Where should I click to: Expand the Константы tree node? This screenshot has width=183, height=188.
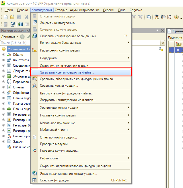tap(4, 60)
